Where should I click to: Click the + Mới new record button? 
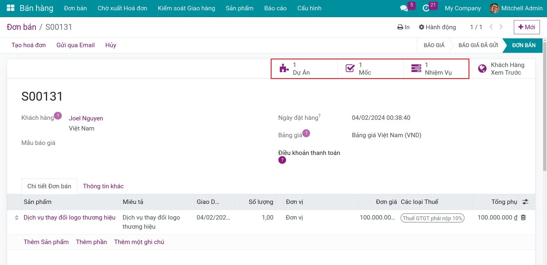tap(527, 27)
